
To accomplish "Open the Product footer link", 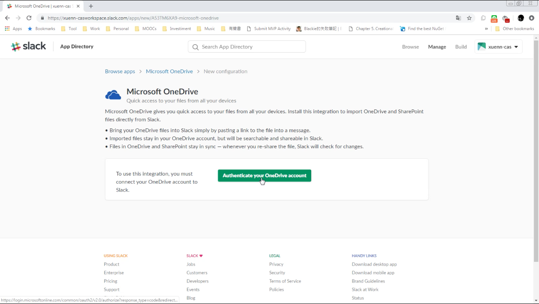I will tap(112, 264).
